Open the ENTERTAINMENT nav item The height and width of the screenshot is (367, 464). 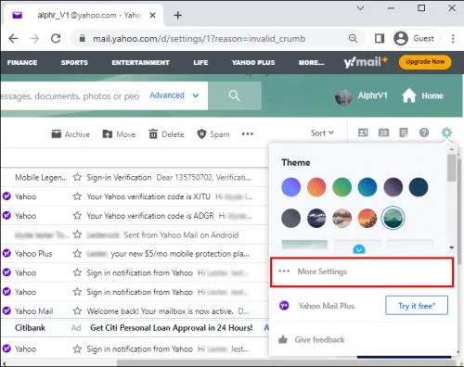coord(140,62)
